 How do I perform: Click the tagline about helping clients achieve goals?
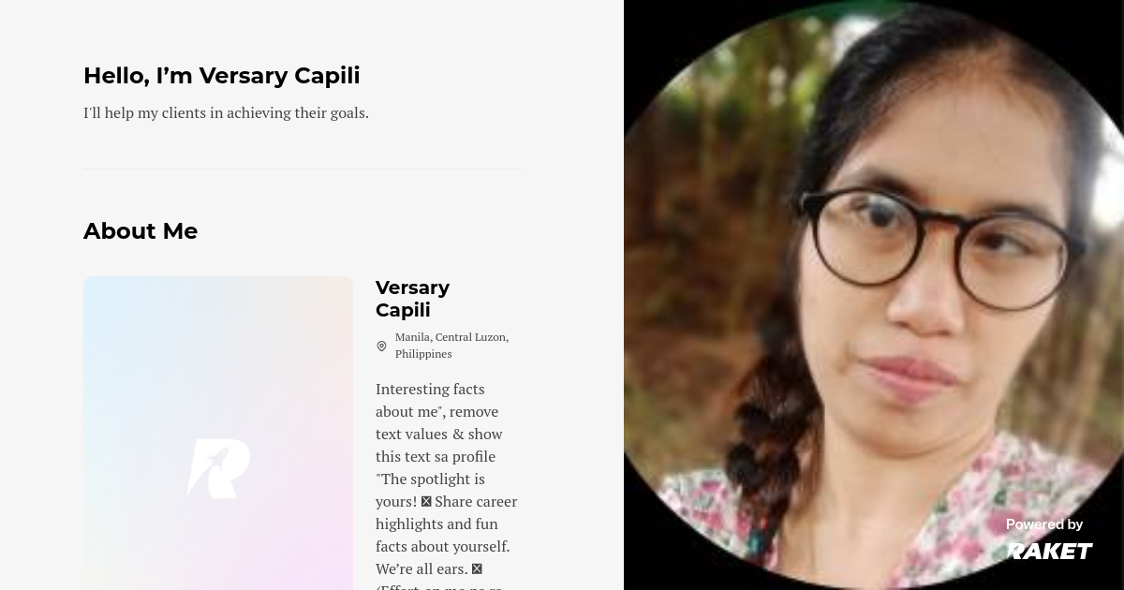pyautogui.click(x=226, y=113)
